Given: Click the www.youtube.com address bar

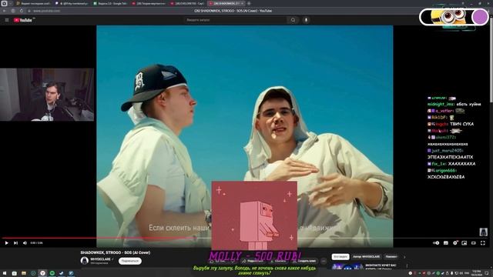Looking at the screenshot, I should click(46, 11).
